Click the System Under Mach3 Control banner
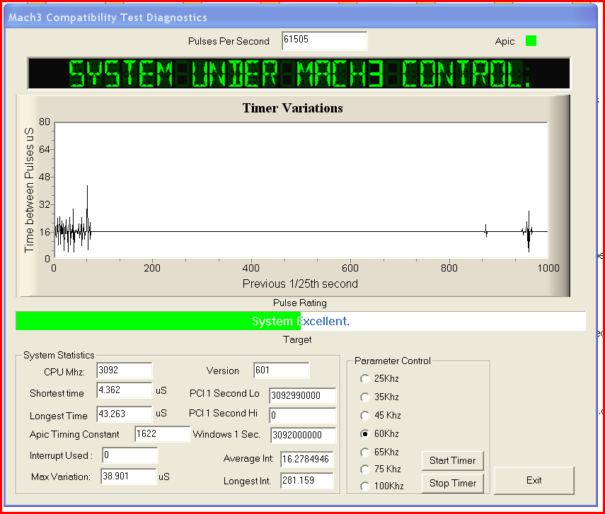Viewport: 605px width, 514px height. [x=299, y=74]
